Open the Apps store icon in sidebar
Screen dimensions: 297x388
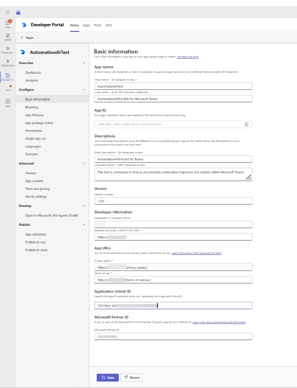tap(8, 102)
